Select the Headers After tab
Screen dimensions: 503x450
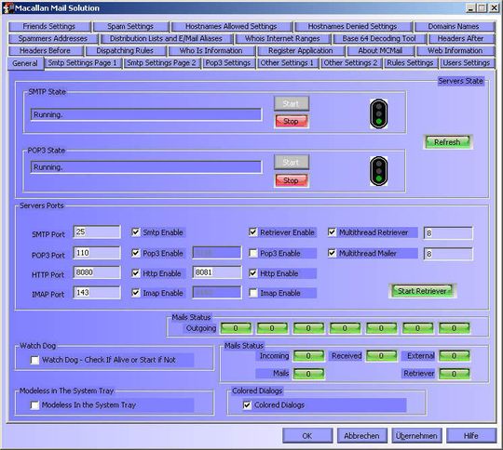click(461, 38)
